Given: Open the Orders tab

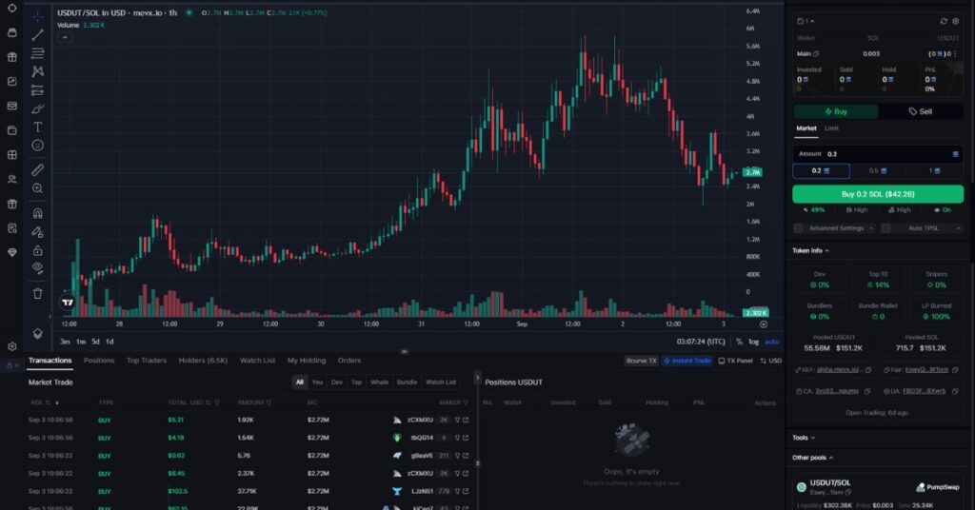Looking at the screenshot, I should (x=349, y=361).
